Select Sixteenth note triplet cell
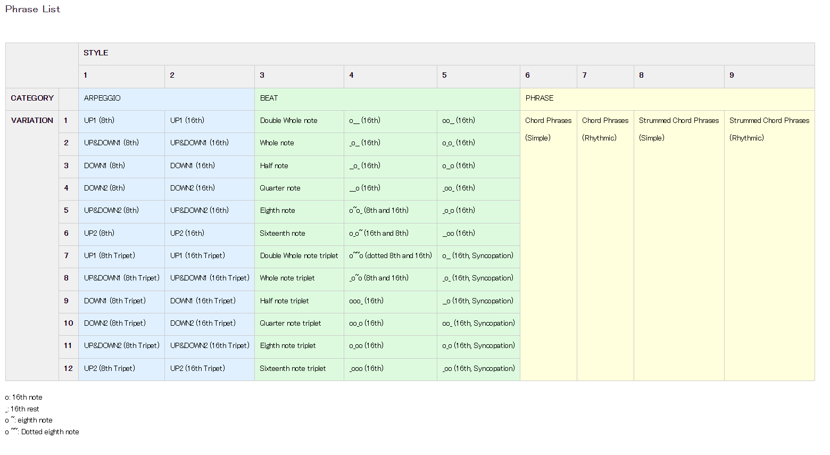Viewport: 830px width, 455px height. click(299, 369)
